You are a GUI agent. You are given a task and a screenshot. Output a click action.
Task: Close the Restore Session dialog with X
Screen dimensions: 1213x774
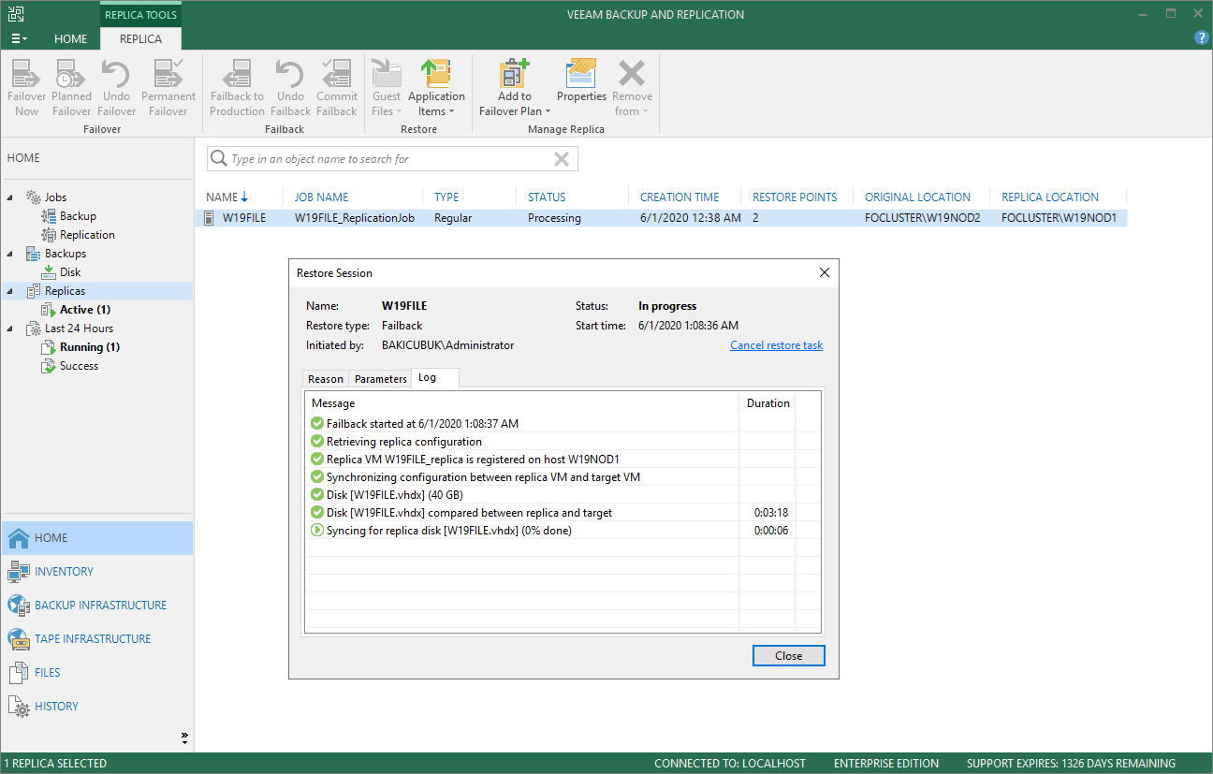click(x=825, y=273)
